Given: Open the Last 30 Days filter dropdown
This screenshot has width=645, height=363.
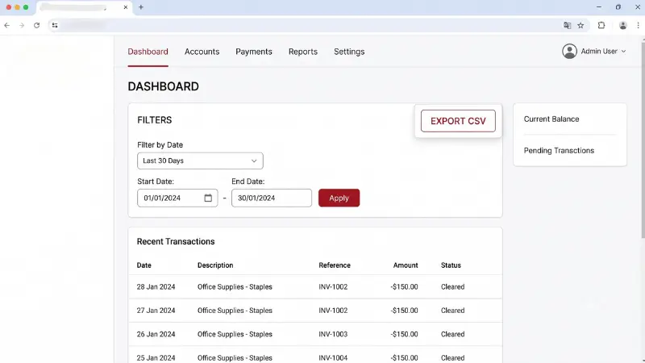Looking at the screenshot, I should tap(200, 161).
